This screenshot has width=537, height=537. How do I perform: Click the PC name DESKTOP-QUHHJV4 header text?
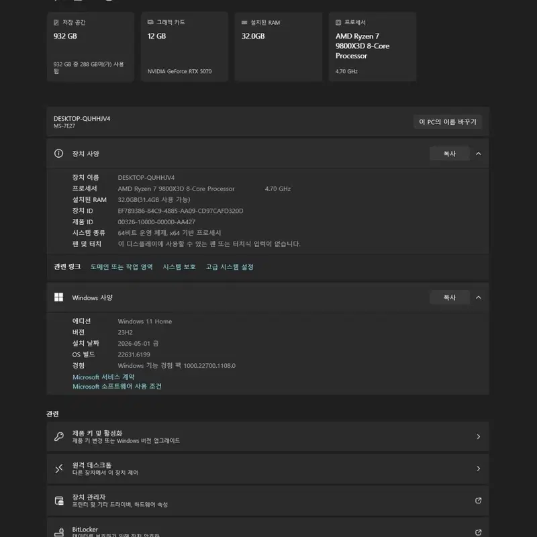coord(82,119)
